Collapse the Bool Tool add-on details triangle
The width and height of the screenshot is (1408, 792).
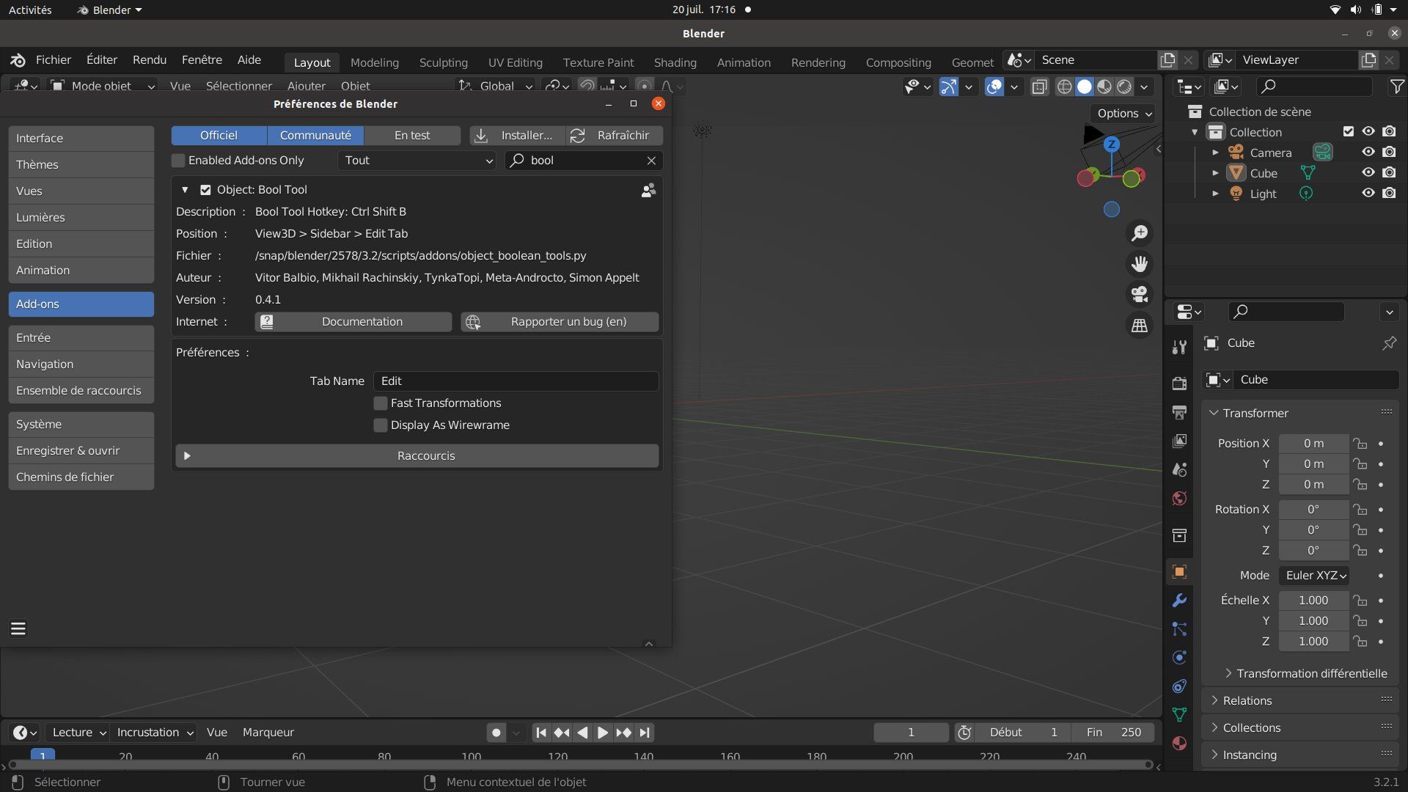click(185, 190)
